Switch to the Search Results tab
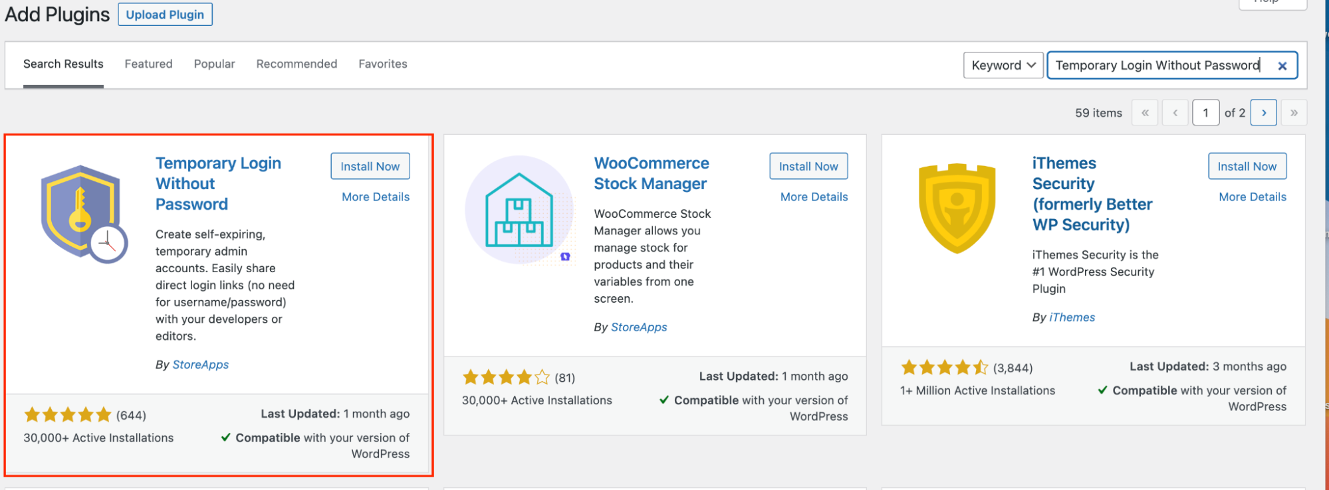This screenshot has width=1329, height=490. tap(63, 64)
